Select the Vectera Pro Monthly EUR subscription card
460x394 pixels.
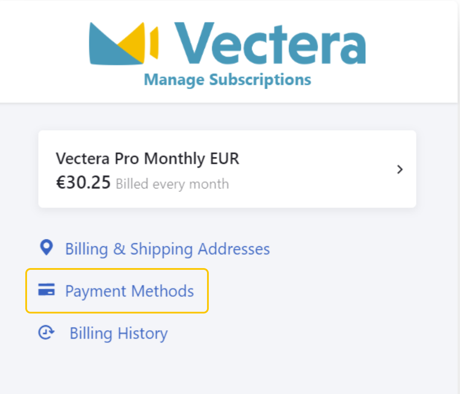coord(227,169)
